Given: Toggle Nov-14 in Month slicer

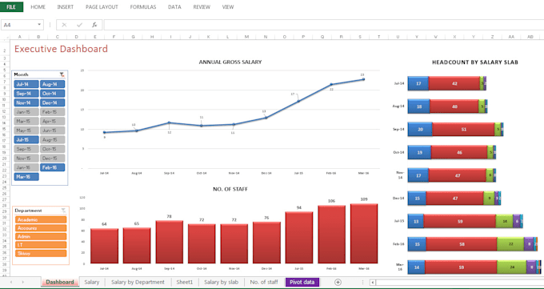Looking at the screenshot, I should point(26,102).
